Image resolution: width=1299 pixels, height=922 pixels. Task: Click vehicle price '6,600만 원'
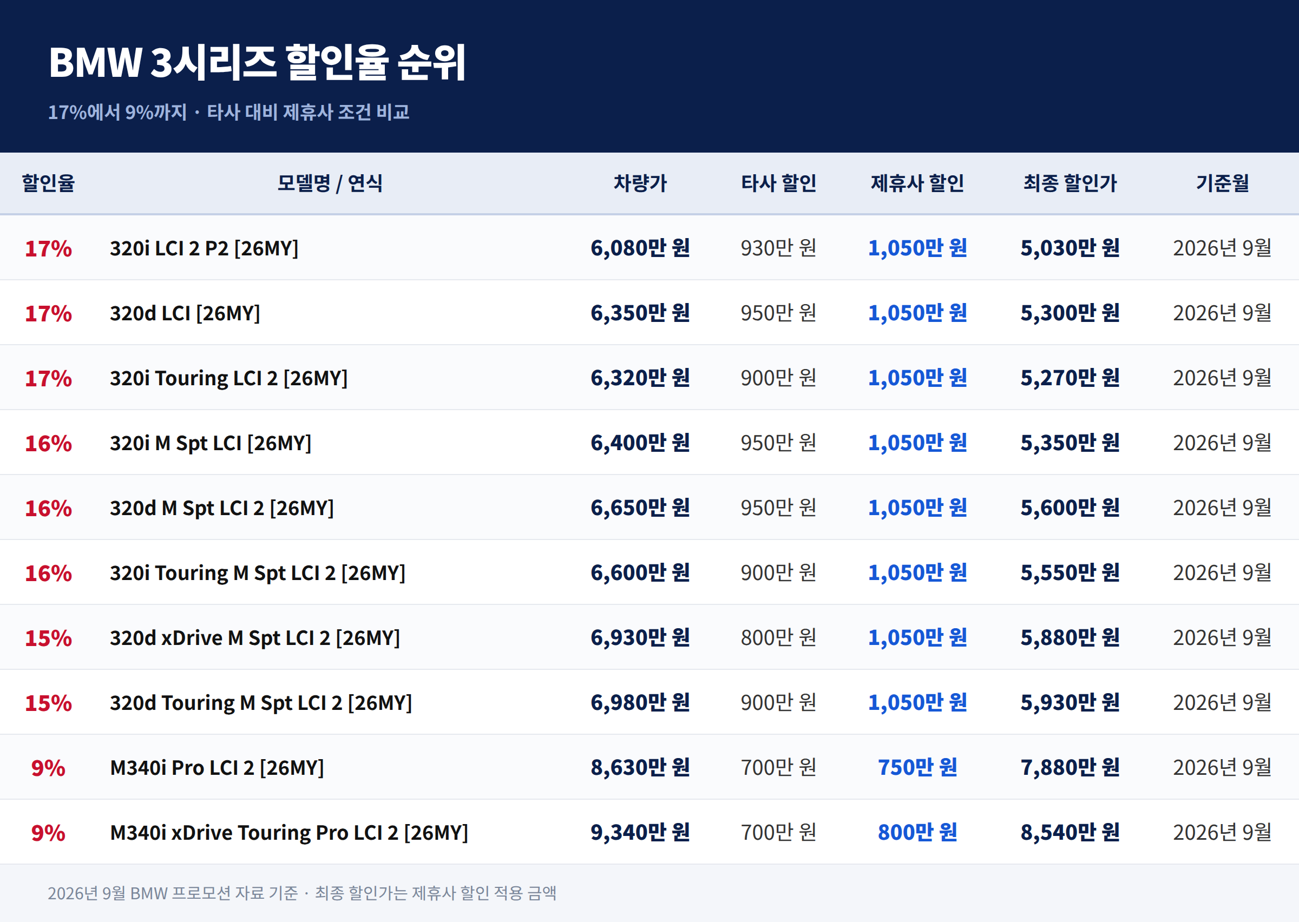pyautogui.click(x=640, y=573)
